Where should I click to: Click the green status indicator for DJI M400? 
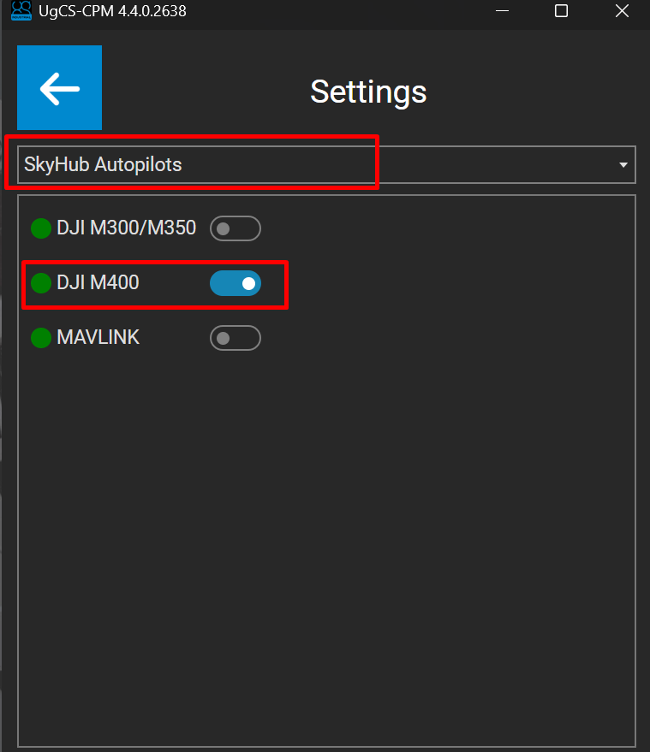click(x=41, y=283)
